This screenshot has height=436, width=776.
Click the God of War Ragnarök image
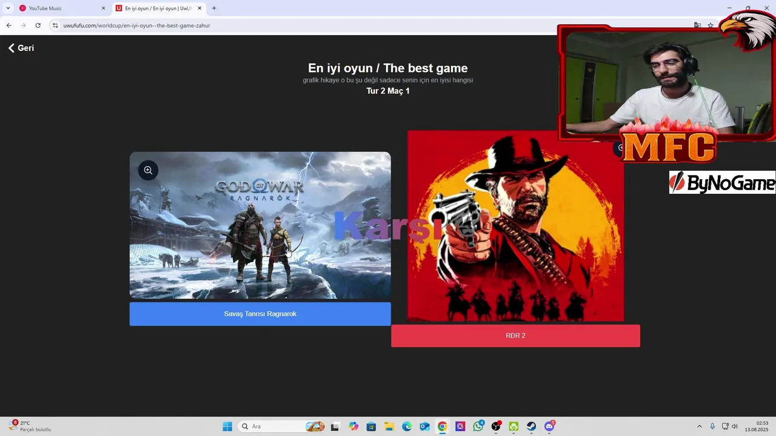pos(260,225)
